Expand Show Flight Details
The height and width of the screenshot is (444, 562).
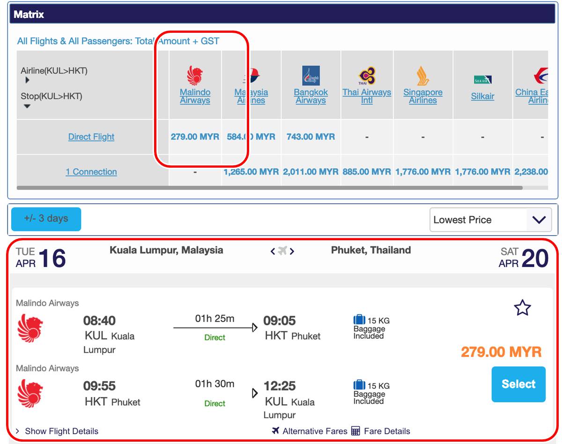[57, 431]
